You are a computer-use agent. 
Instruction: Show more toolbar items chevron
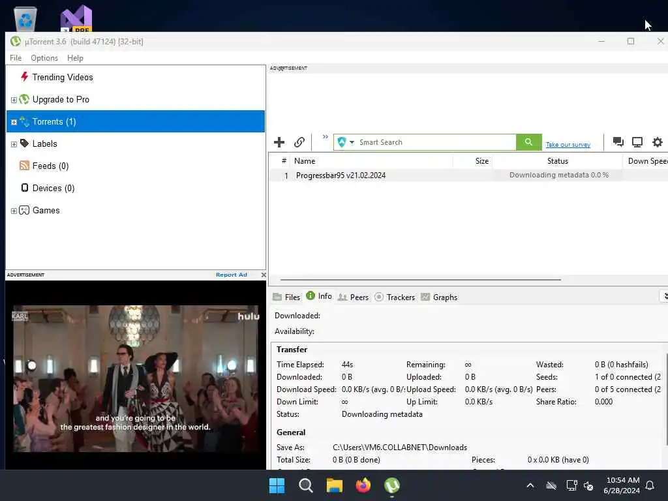pos(326,137)
